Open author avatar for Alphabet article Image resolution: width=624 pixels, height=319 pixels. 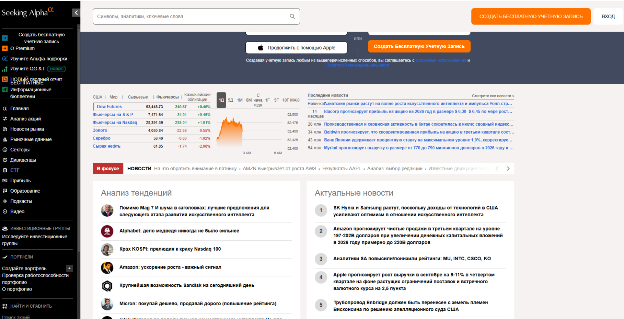pyautogui.click(x=107, y=231)
